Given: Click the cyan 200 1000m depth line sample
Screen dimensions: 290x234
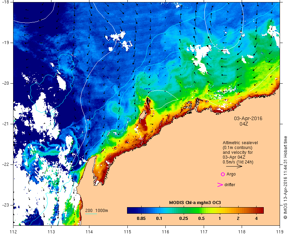Looking at the screenshot, I should [91, 214].
